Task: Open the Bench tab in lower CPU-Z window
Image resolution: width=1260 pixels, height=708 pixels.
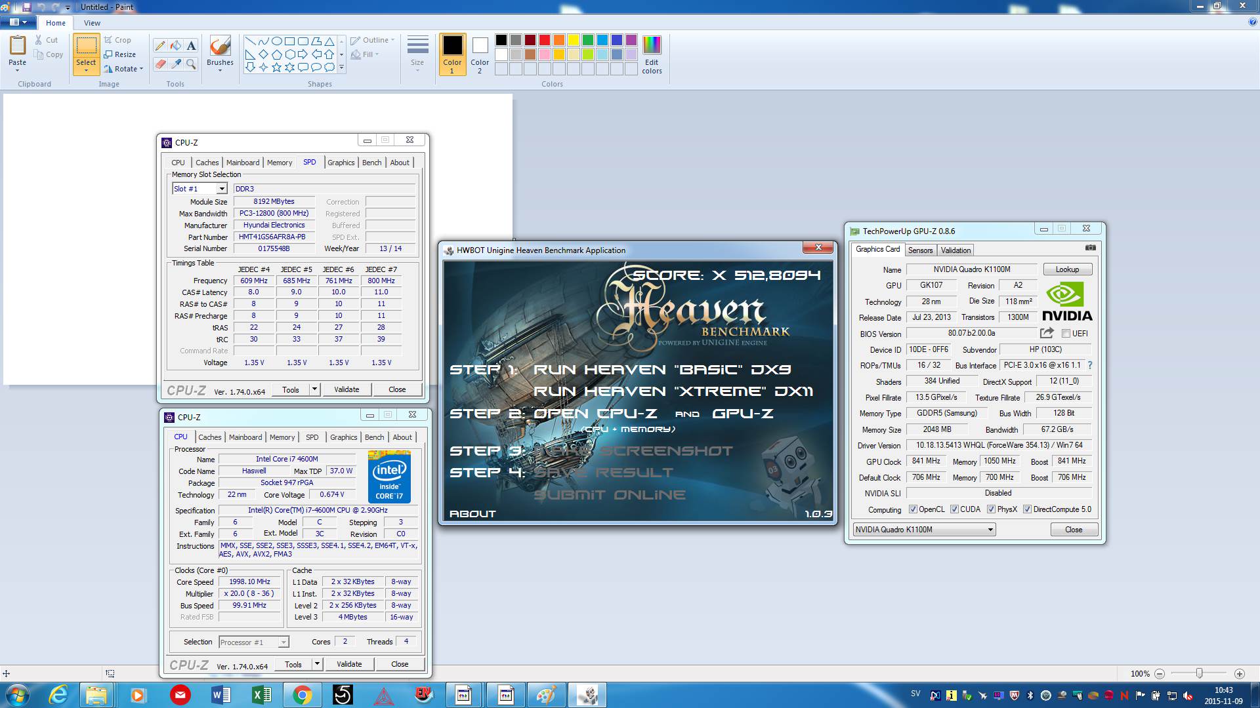Action: (x=374, y=437)
